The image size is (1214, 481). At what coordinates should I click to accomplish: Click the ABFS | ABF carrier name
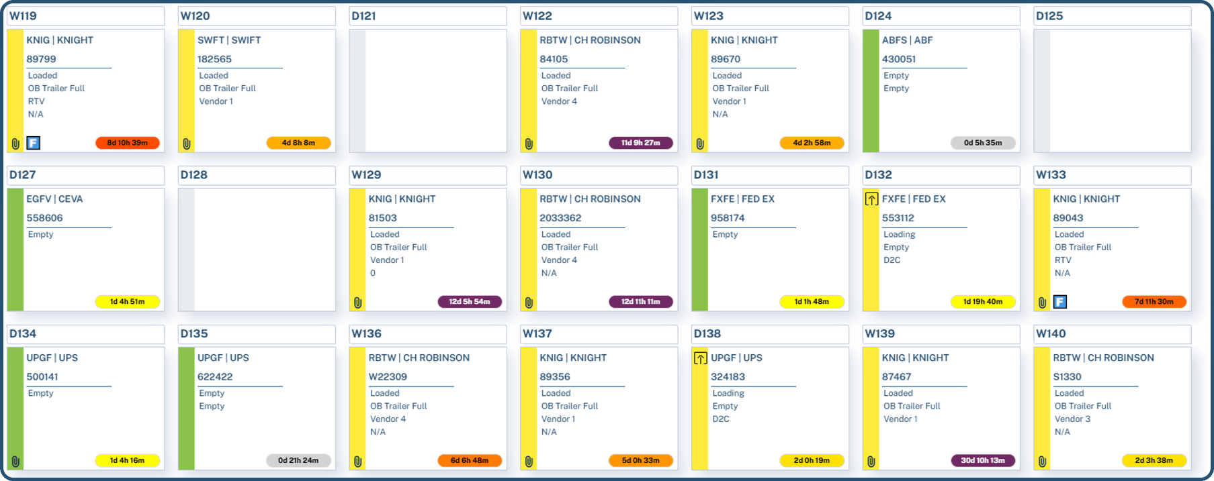click(908, 40)
